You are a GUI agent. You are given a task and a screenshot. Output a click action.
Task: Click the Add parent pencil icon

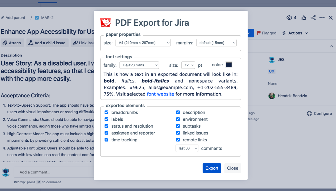click(x=3, y=18)
